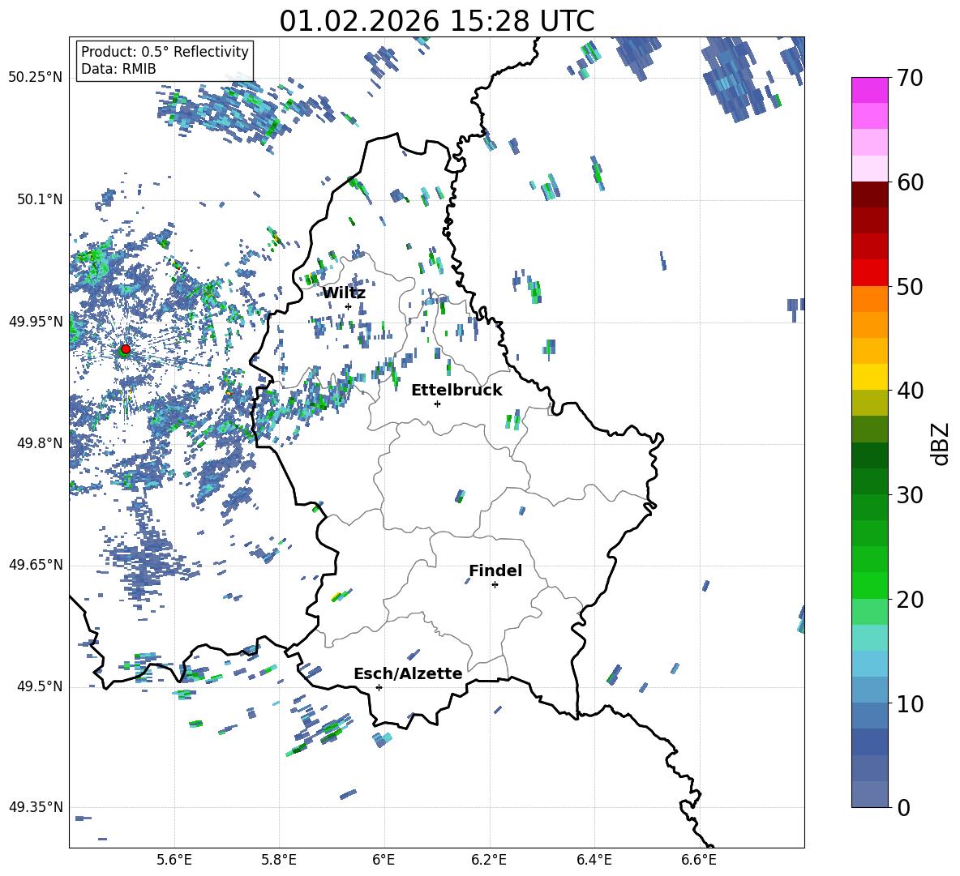Click the 6.6°E longitude label

[x=699, y=861]
